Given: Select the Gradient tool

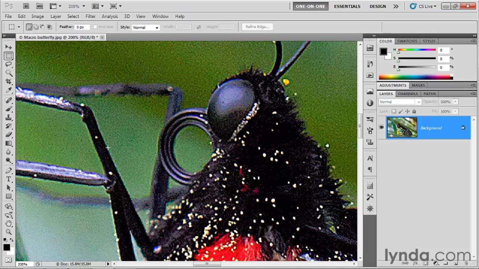Looking at the screenshot, I should pyautogui.click(x=9, y=143).
